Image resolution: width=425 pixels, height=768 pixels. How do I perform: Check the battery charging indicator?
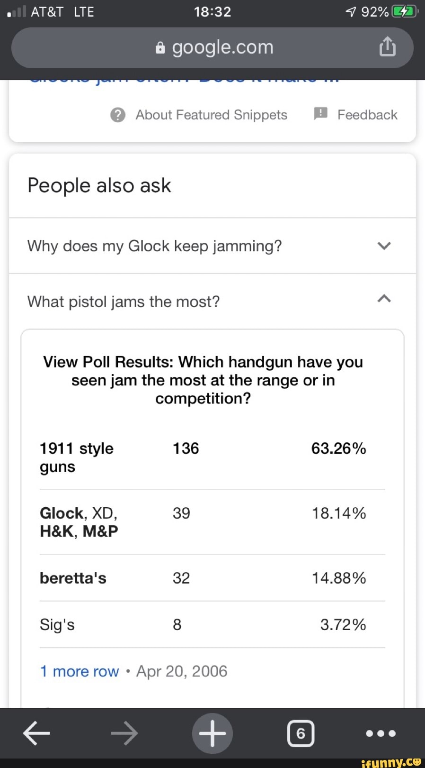click(x=405, y=11)
